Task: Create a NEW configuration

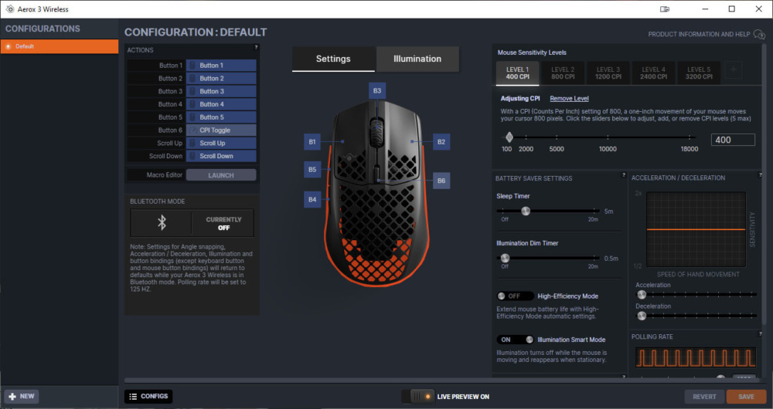Action: coord(22,396)
